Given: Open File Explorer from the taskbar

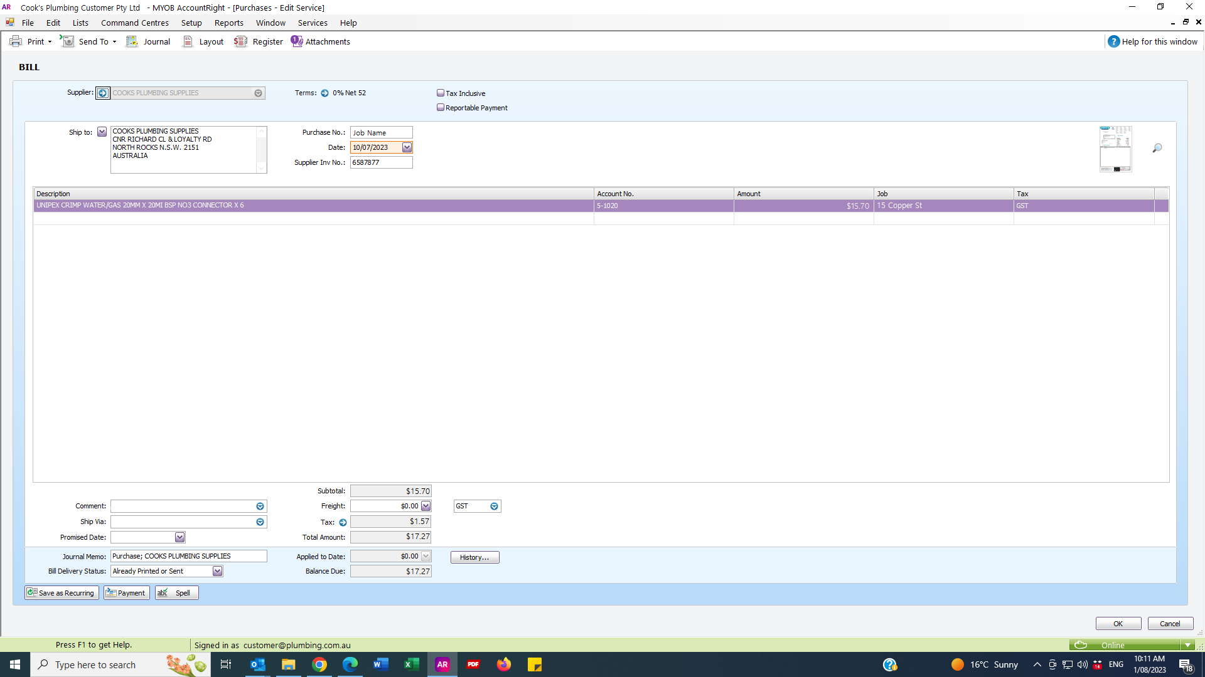Looking at the screenshot, I should pos(288,664).
